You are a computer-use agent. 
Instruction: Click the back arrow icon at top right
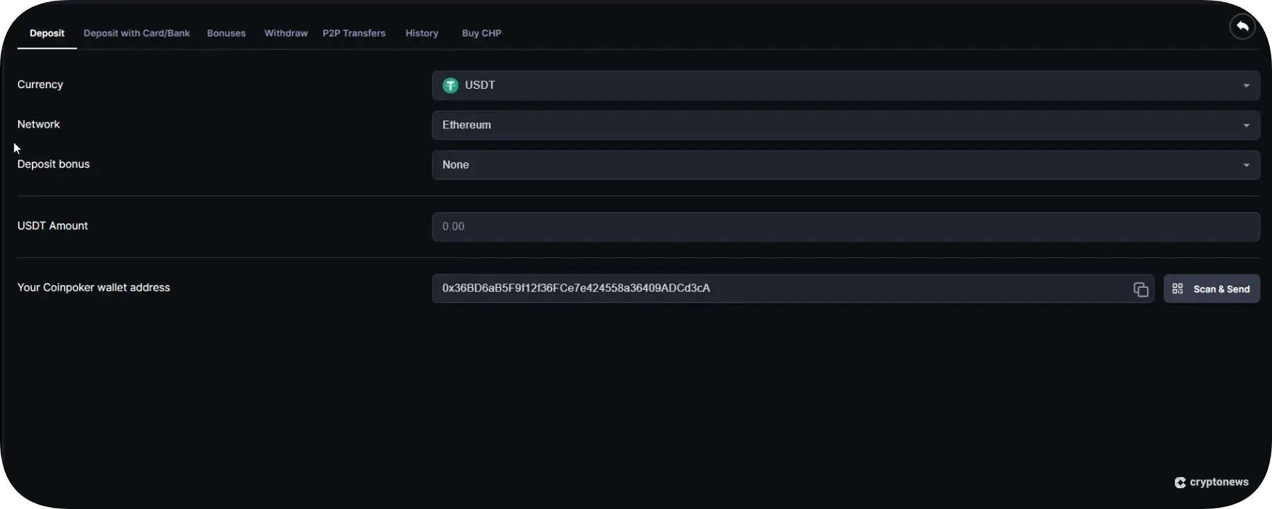(1242, 26)
